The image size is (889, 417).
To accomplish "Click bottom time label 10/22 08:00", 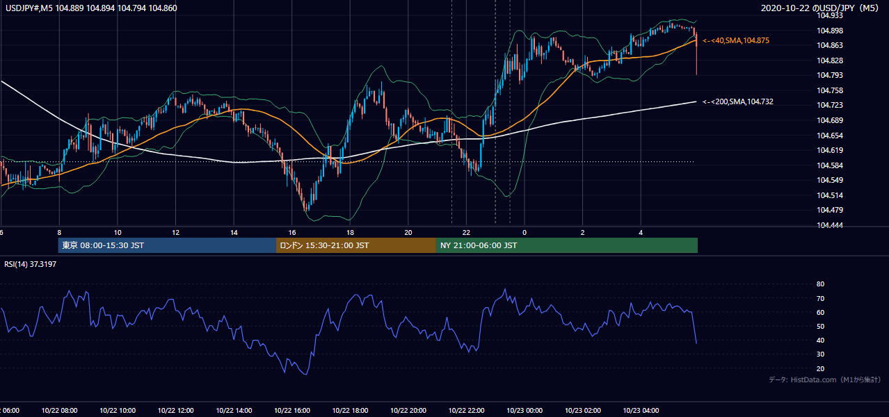I will tap(59, 410).
